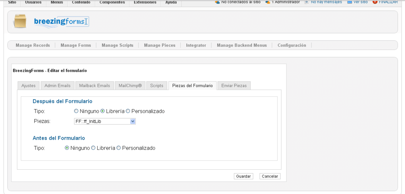405x194 pixels.
Task: Select Librería under Después del Formulario
Action: (102, 111)
